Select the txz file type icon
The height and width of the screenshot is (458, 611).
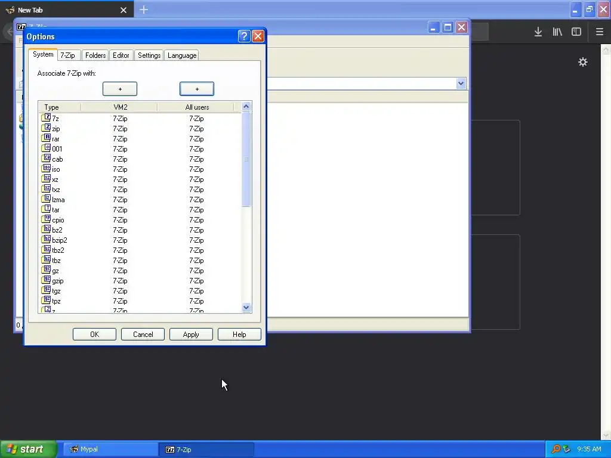(x=46, y=188)
